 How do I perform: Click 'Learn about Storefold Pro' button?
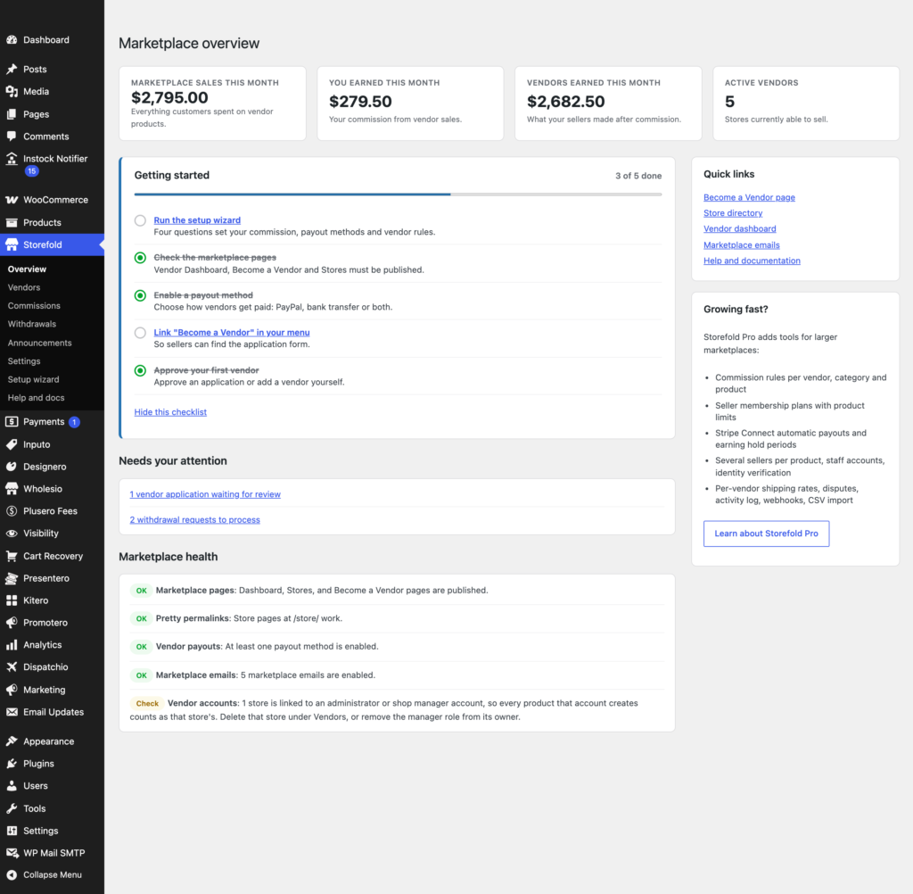tap(766, 534)
